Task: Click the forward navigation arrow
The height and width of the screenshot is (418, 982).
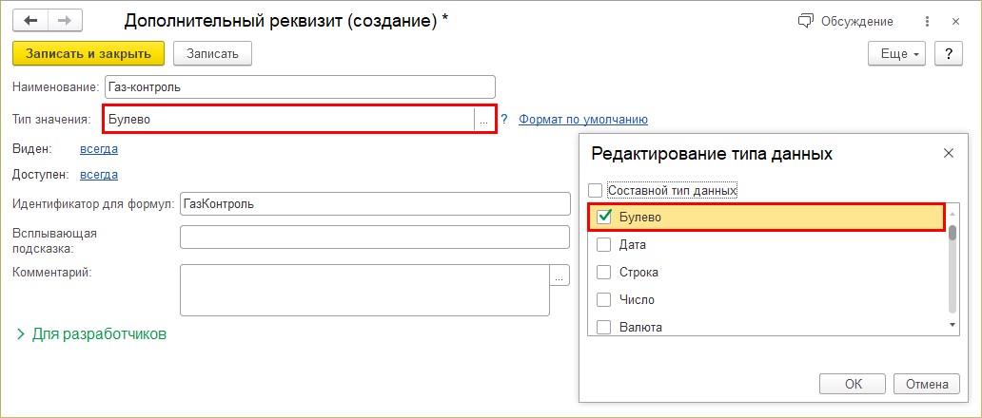Action: 65,21
